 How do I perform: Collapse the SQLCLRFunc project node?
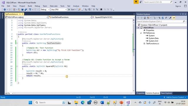tap(138, 28)
